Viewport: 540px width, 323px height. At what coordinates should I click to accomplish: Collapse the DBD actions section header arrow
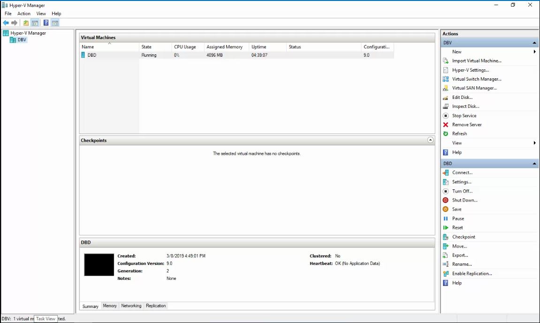pyautogui.click(x=534, y=164)
